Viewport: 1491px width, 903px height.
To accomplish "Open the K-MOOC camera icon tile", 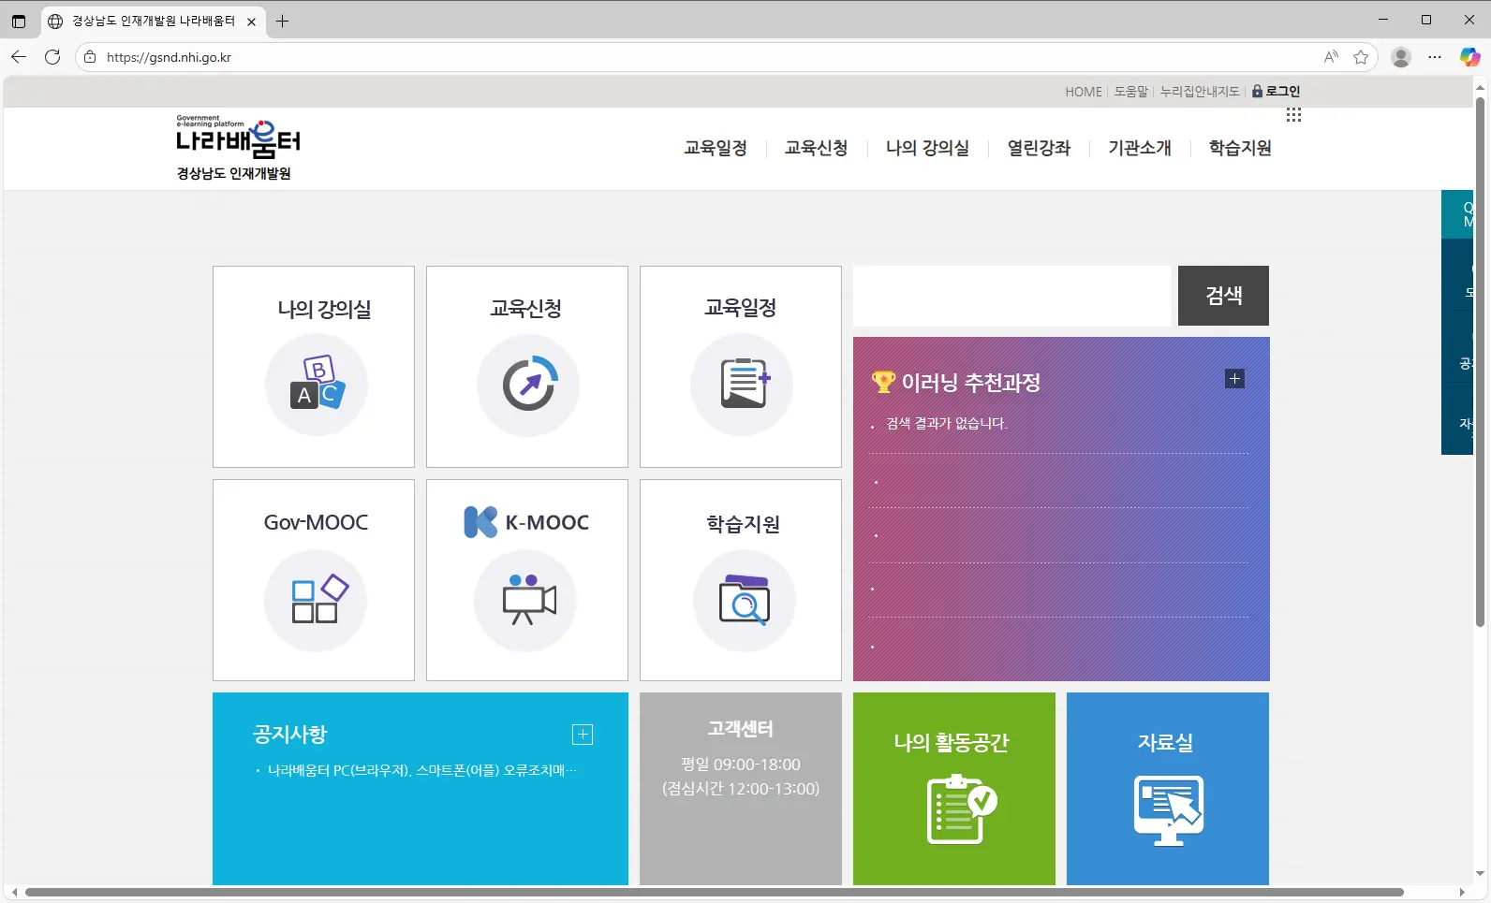I will [x=526, y=600].
